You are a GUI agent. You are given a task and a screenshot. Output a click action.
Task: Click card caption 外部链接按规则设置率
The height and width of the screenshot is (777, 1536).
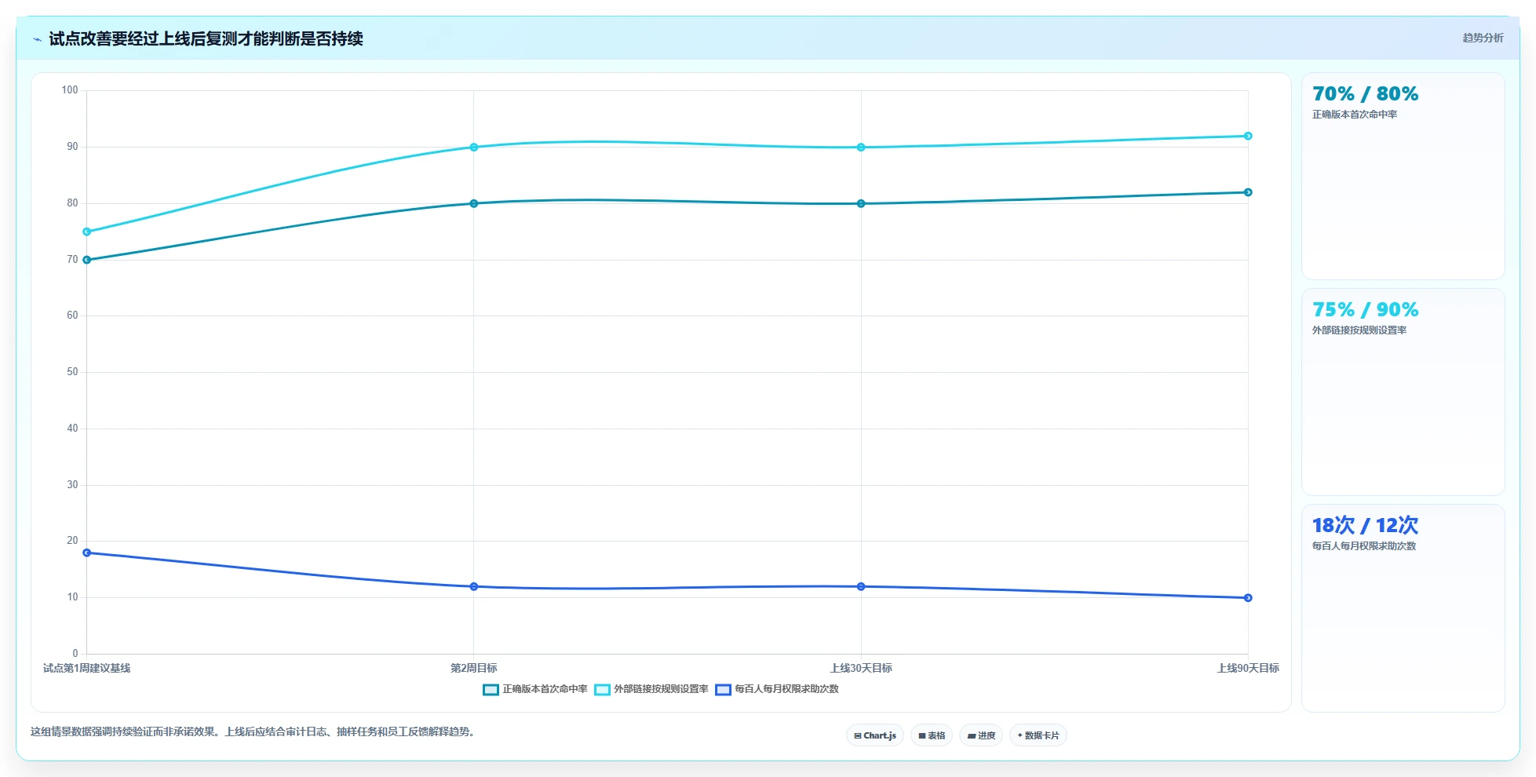[1359, 330]
